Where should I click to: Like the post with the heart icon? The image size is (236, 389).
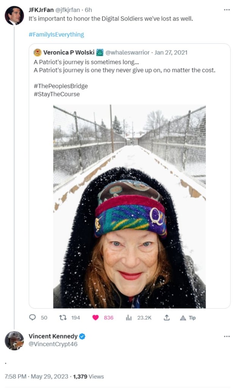[95, 318]
